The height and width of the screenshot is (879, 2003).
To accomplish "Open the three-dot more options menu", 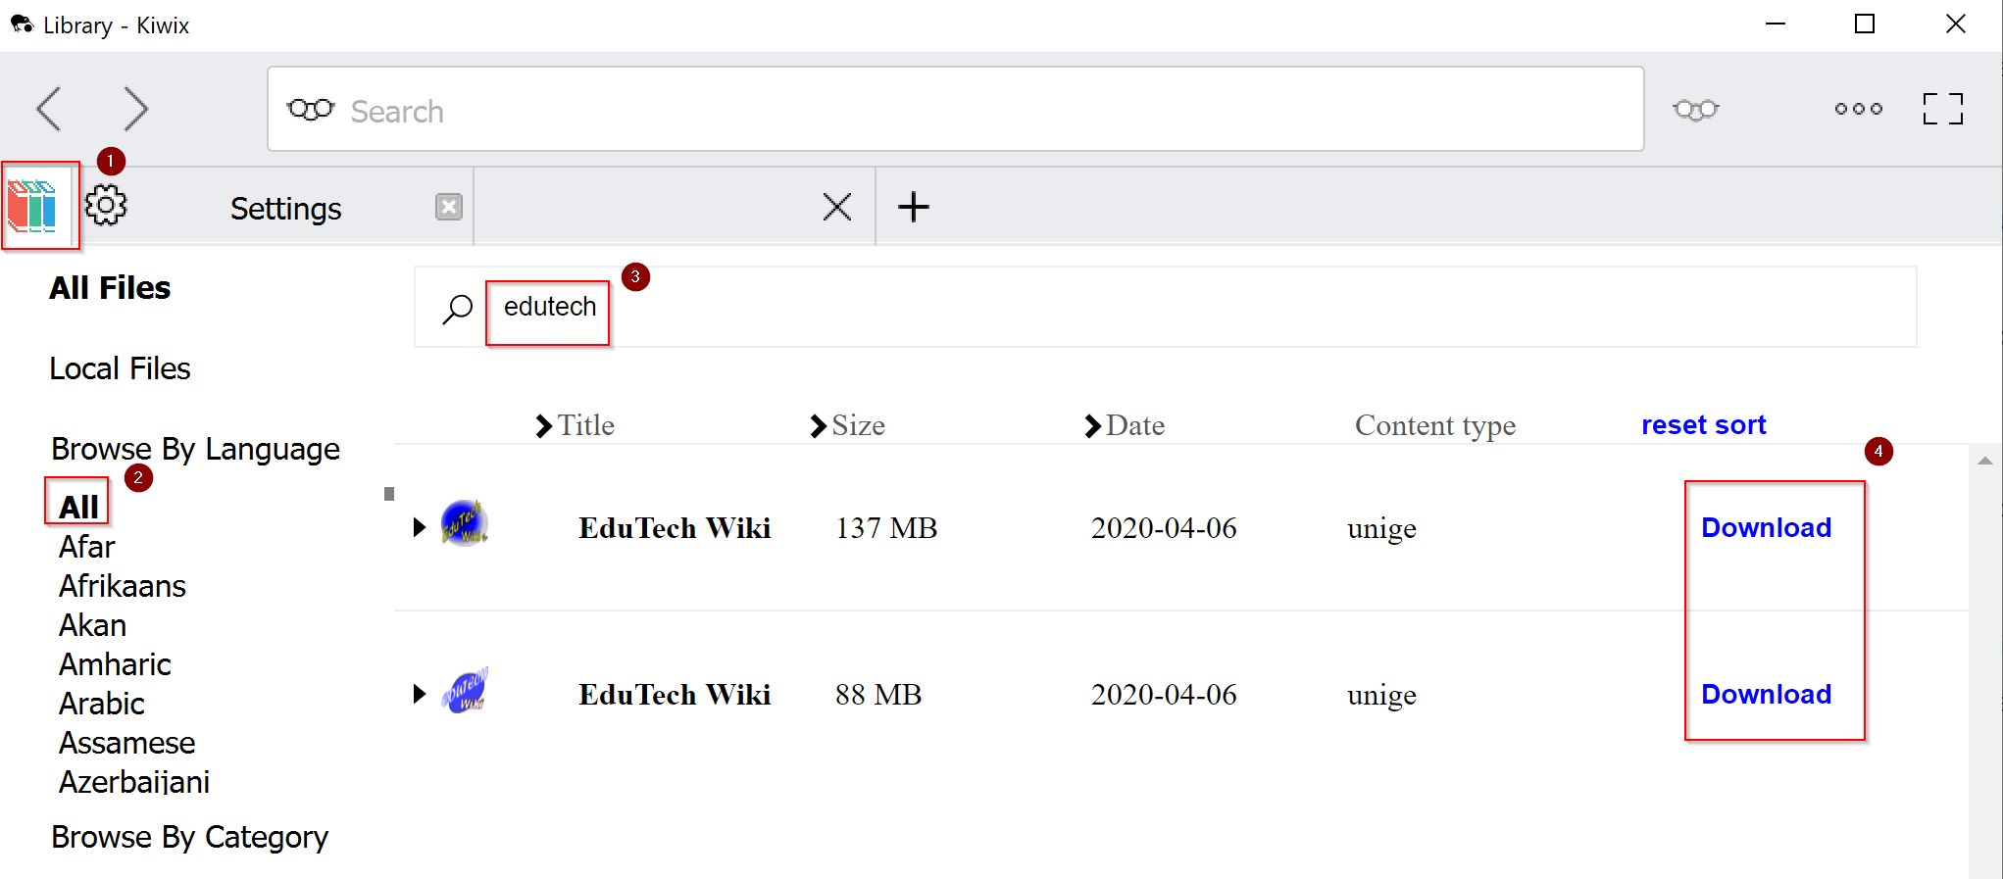I will point(1858,109).
